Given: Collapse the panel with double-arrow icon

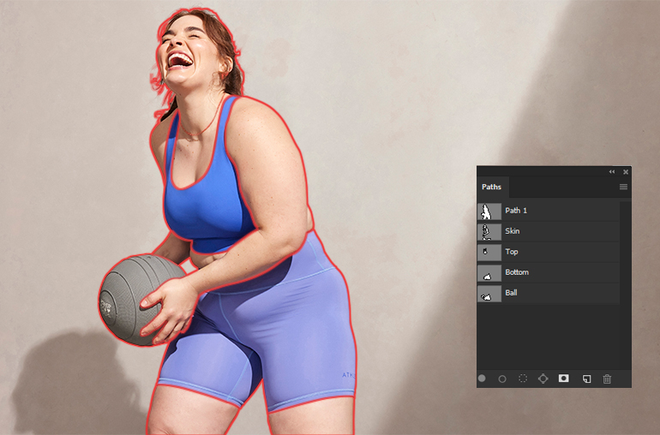Looking at the screenshot, I should (x=612, y=172).
